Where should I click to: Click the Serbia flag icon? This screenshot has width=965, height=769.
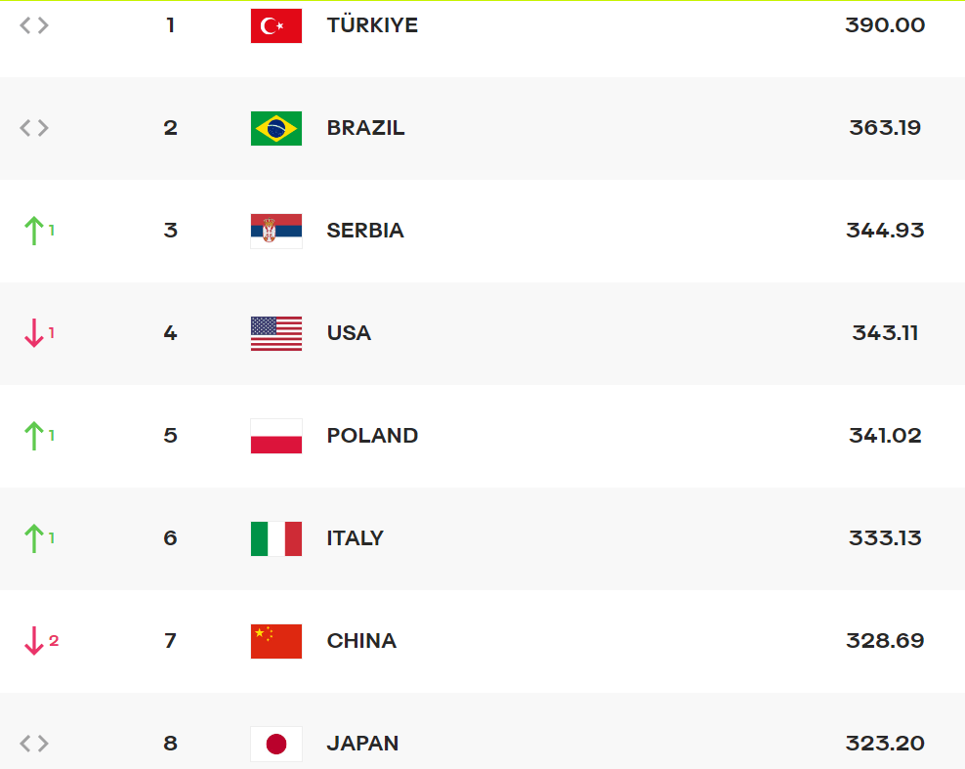coord(276,231)
